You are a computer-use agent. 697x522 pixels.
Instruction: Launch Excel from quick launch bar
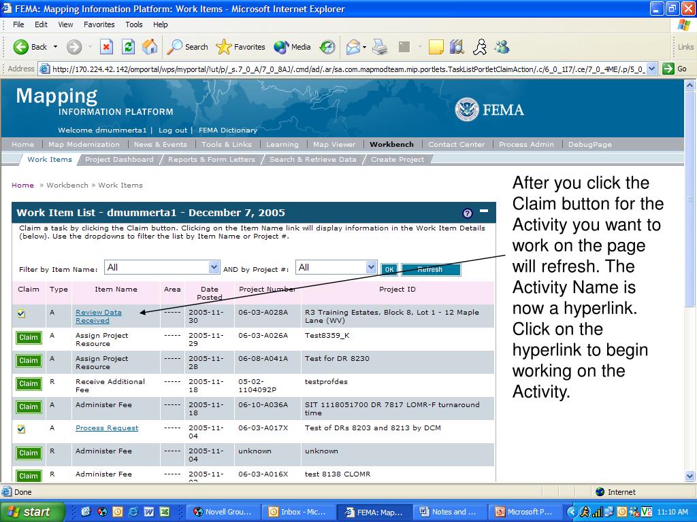[165, 512]
